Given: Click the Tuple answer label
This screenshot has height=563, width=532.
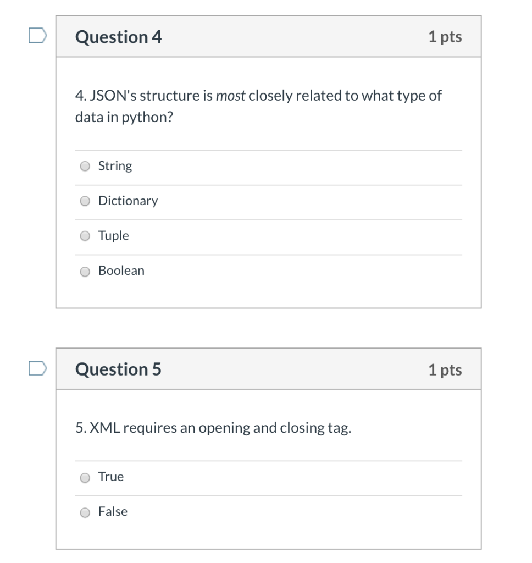Looking at the screenshot, I should [x=113, y=236].
